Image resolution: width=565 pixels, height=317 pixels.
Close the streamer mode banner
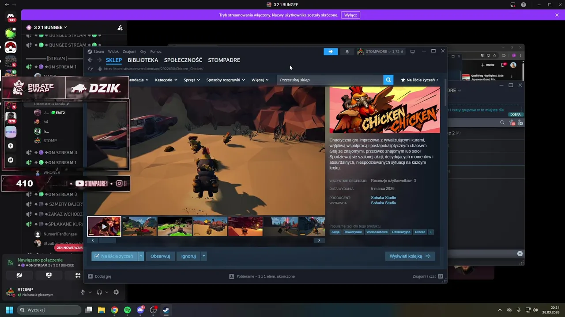tap(557, 15)
